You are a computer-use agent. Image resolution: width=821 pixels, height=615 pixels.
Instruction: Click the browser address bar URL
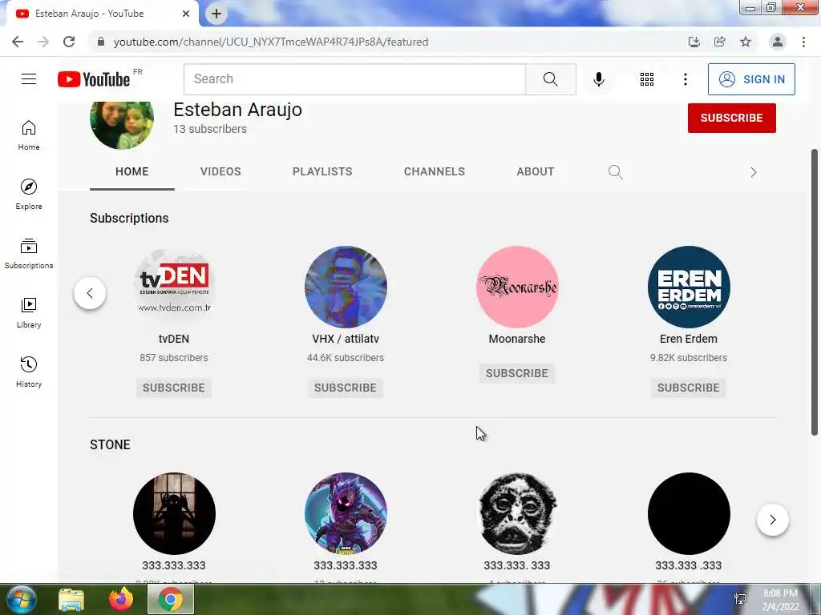pyautogui.click(x=271, y=42)
